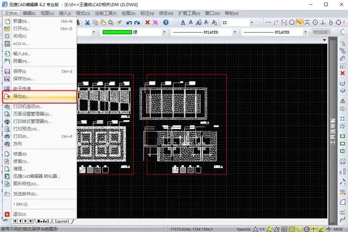Toggle 1:1 annotation scale in status bar
348x232 pixels.
262,229
